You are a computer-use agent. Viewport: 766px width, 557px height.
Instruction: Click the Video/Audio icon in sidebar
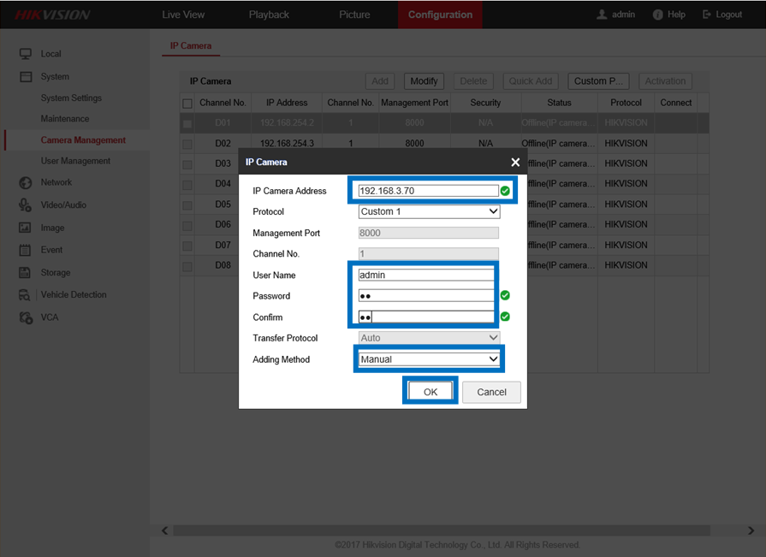tap(25, 205)
